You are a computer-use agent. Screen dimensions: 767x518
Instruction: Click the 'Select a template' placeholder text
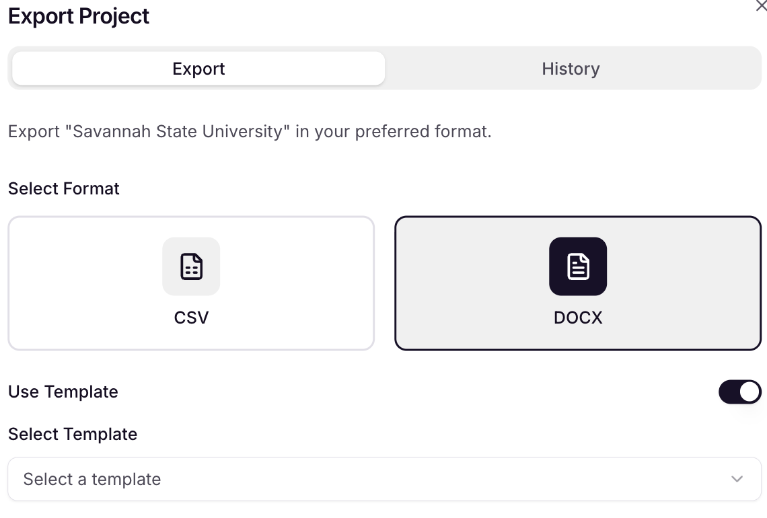[92, 480]
